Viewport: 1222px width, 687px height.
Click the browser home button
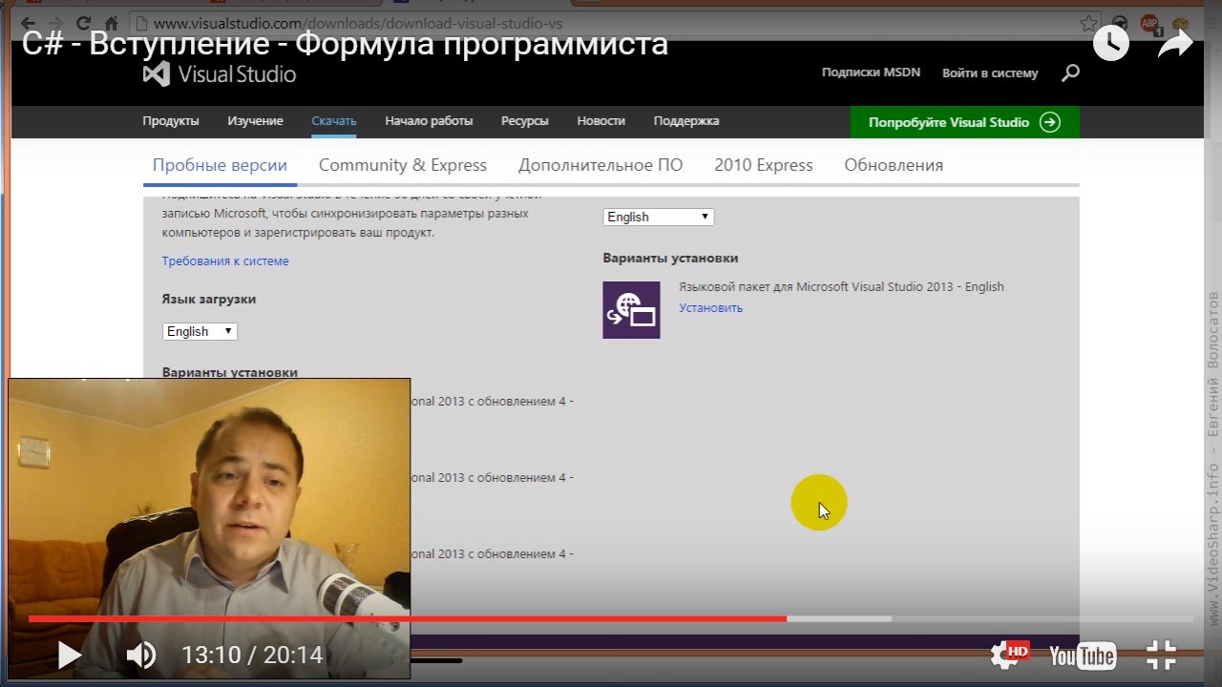[111, 24]
